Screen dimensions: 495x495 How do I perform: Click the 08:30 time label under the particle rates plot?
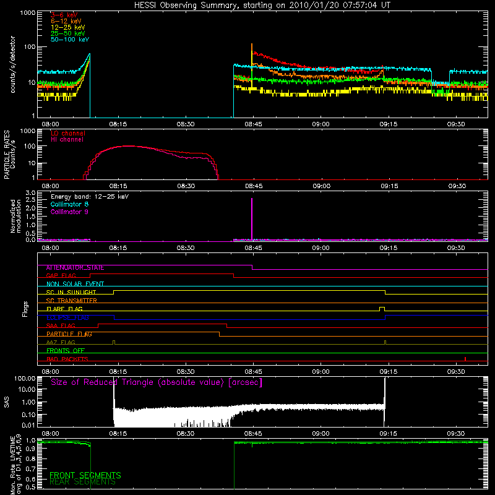[x=186, y=186]
